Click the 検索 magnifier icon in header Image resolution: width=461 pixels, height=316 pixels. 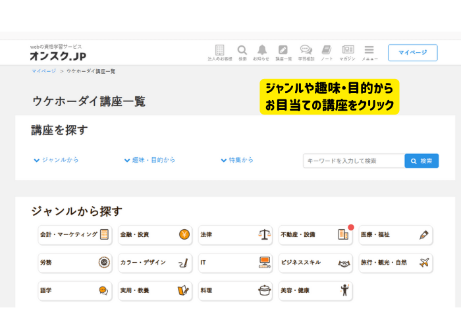[x=242, y=51]
